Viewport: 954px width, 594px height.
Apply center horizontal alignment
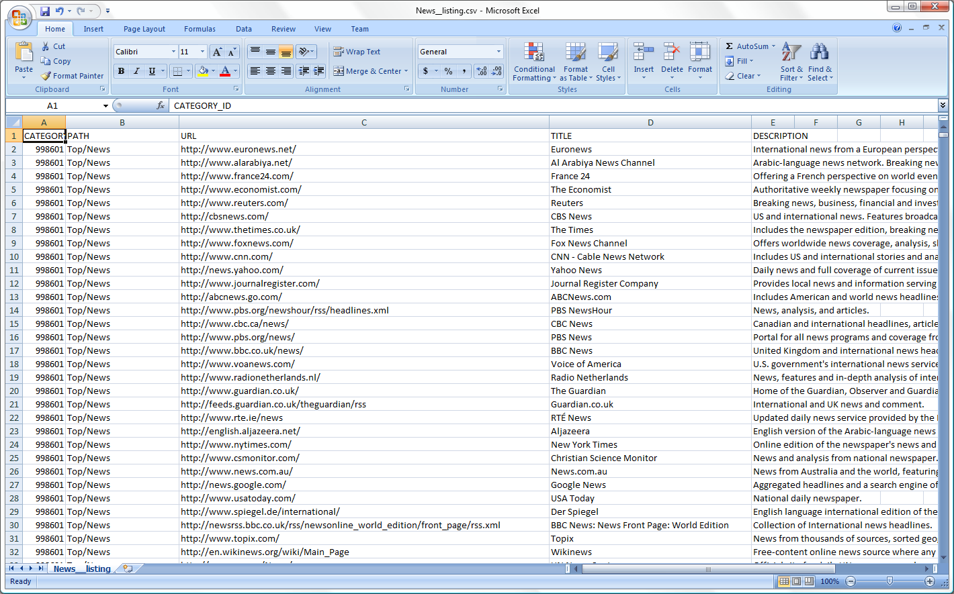[x=271, y=71]
